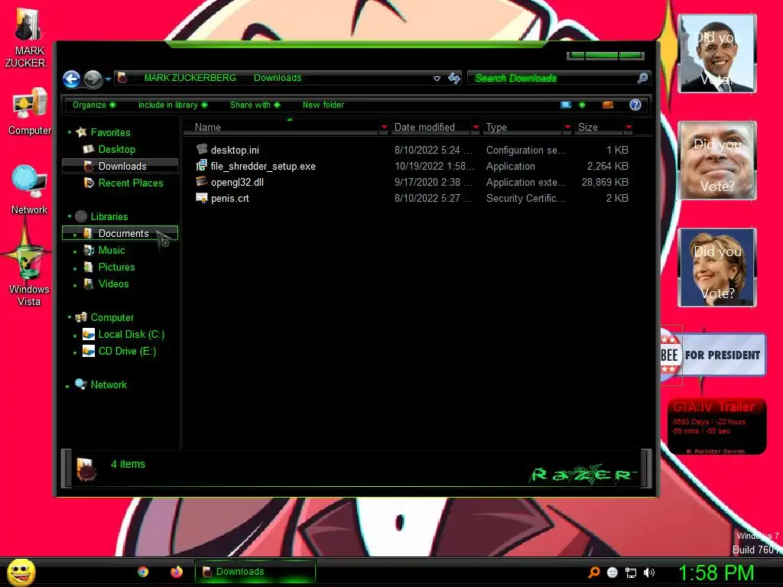Open the view options dropdown dot
Viewport: 783px width, 587px height.
(582, 105)
